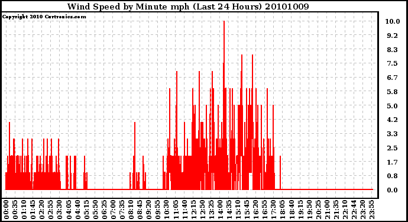Click the 03:30 time axis label

pyautogui.click(x=60, y=210)
